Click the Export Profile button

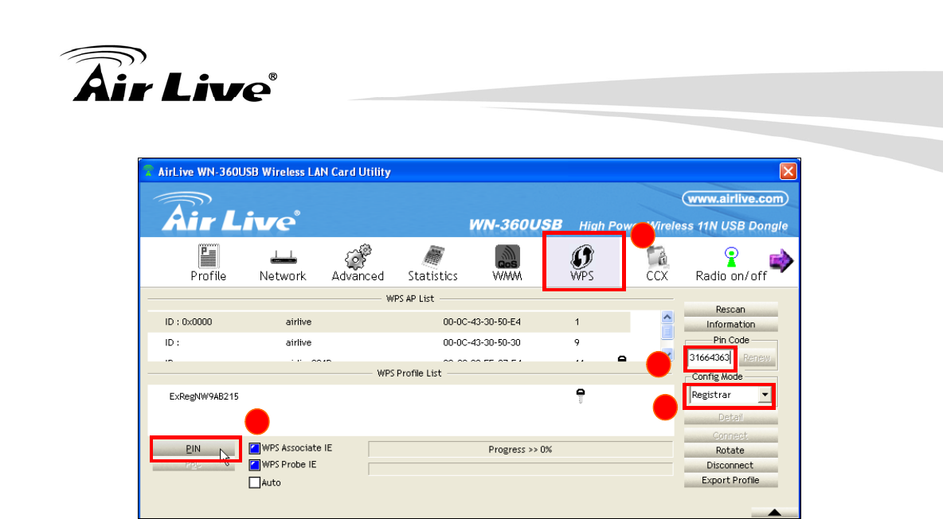(x=730, y=480)
